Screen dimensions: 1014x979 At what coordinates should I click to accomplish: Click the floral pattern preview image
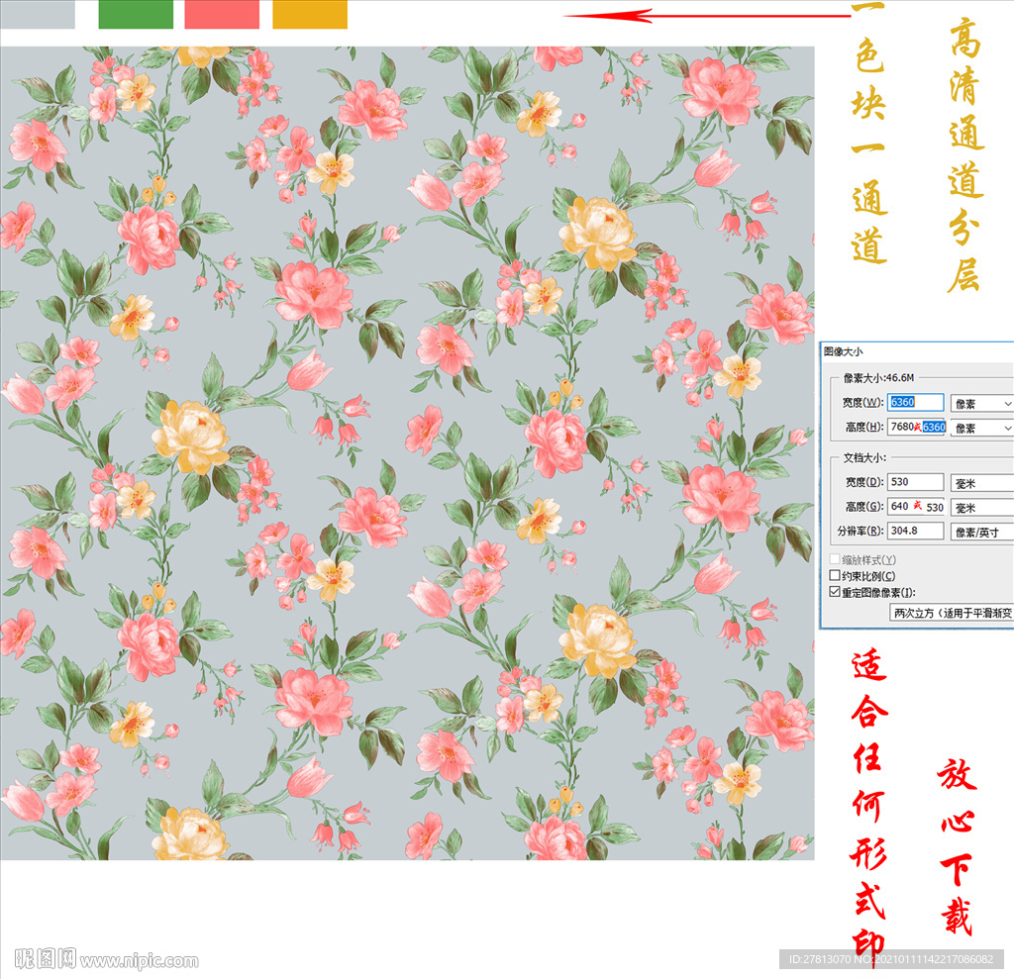click(407, 452)
